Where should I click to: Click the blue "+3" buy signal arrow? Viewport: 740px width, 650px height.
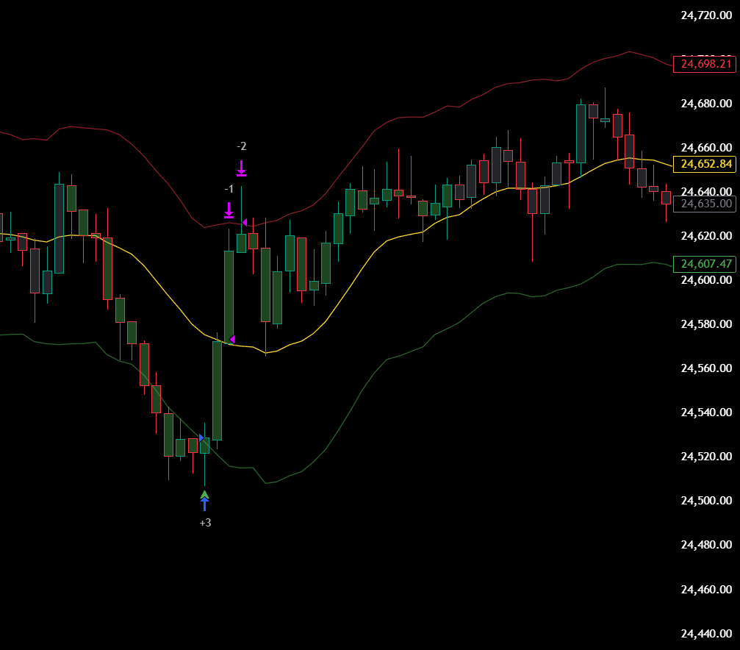[205, 501]
